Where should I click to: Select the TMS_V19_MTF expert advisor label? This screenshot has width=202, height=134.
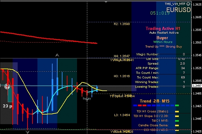tap(175, 4)
